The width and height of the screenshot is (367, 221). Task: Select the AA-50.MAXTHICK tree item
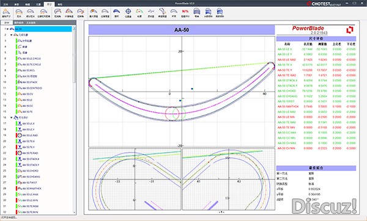click(x=32, y=189)
